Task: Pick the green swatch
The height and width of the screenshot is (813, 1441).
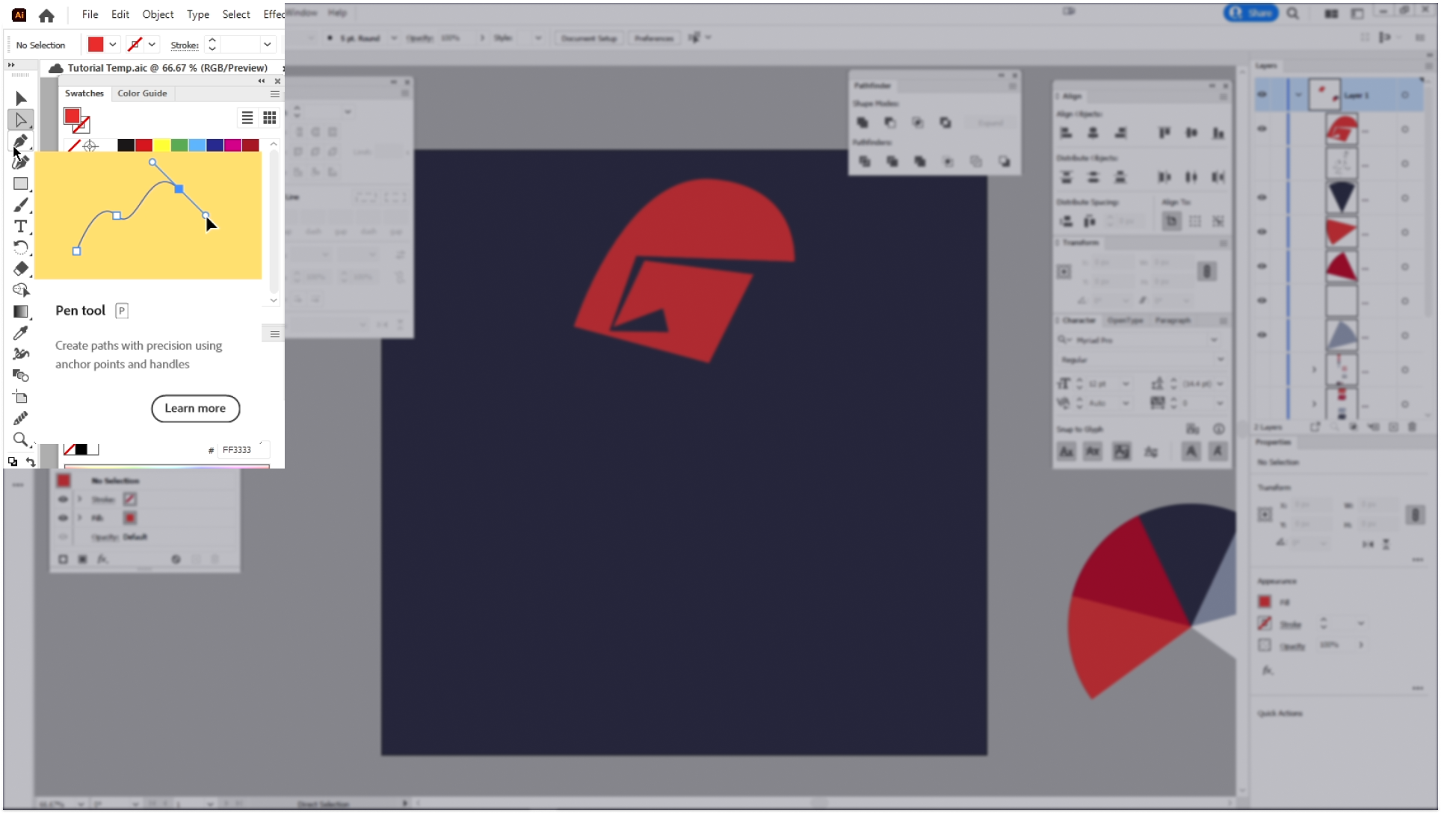Action: tap(179, 145)
